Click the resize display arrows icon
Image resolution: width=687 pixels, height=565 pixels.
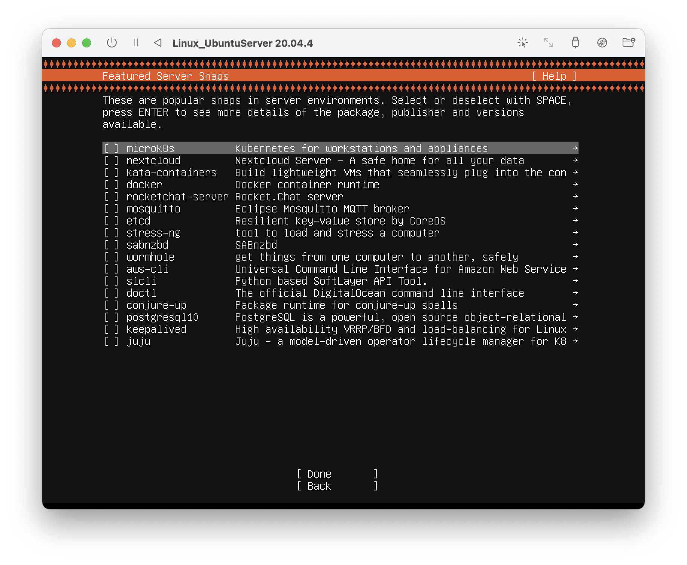[548, 43]
